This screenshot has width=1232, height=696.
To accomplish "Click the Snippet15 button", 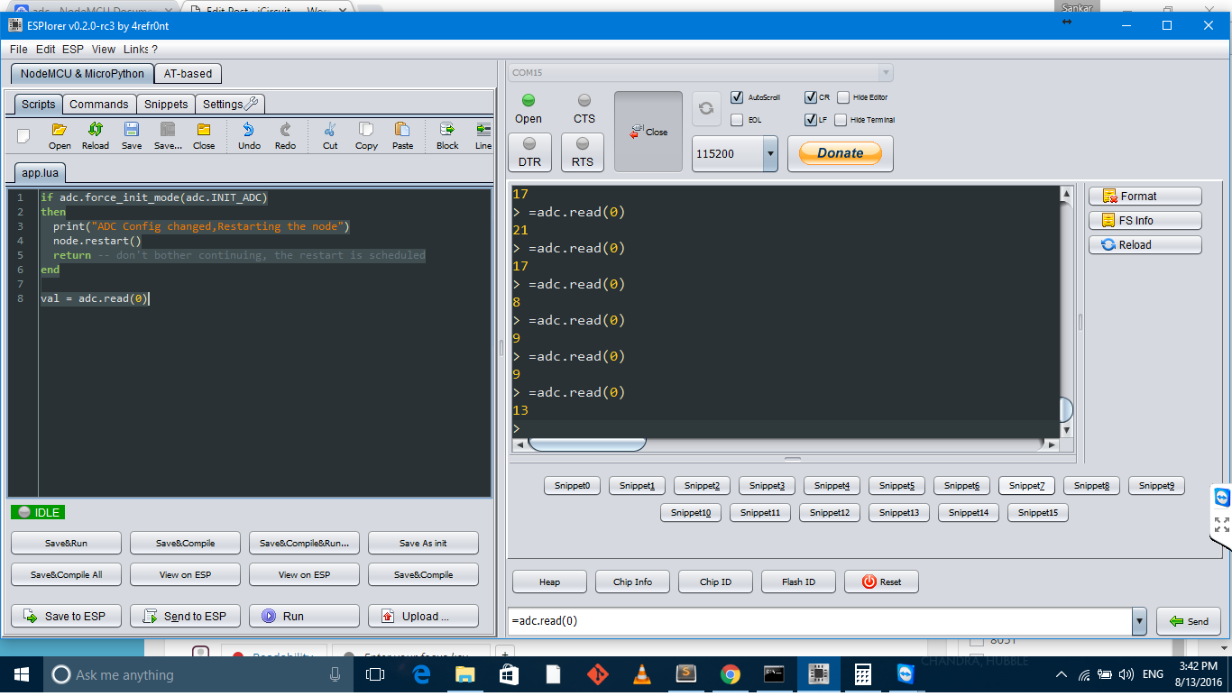I will [1038, 512].
